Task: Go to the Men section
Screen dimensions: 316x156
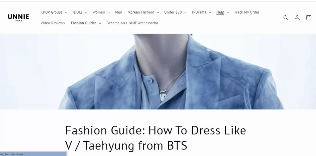Action: tap(118, 12)
